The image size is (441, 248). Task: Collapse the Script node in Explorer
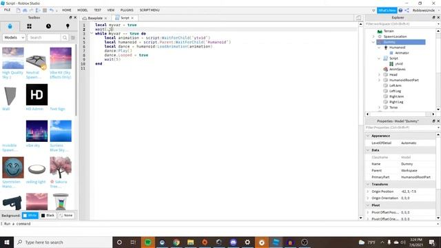[x=379, y=59]
